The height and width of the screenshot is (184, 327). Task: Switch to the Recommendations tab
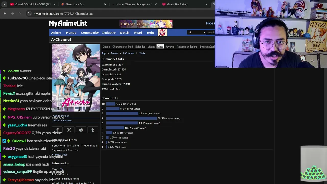187,47
